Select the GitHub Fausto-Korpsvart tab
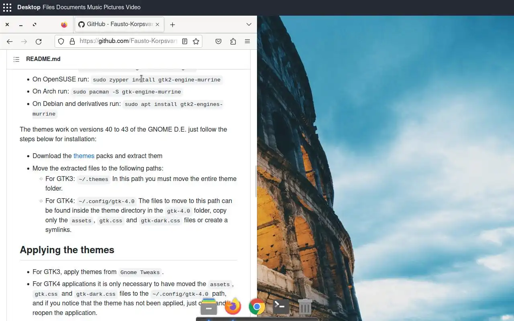 119,24
